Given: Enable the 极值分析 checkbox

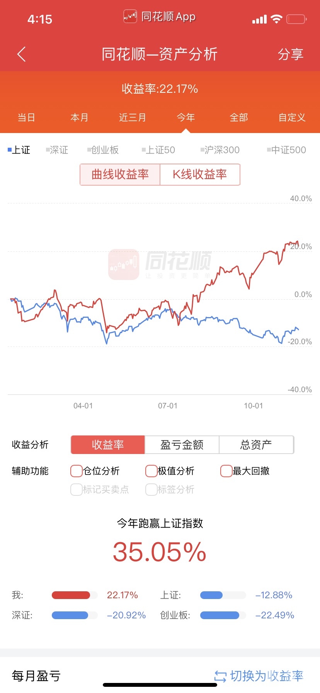Looking at the screenshot, I should click(x=151, y=471).
